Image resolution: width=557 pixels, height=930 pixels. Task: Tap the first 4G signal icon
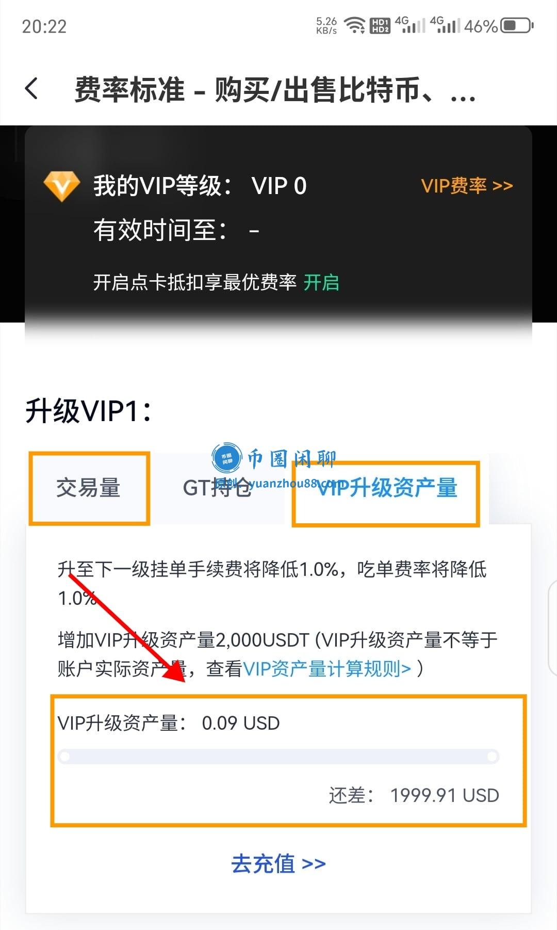[x=410, y=25]
